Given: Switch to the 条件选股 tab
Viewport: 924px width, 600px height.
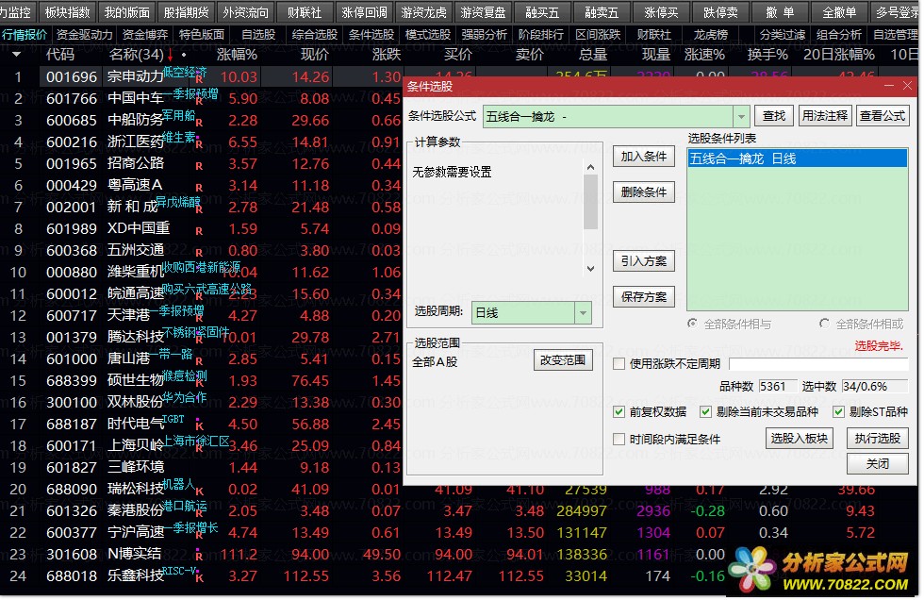Looking at the screenshot, I should click(371, 35).
